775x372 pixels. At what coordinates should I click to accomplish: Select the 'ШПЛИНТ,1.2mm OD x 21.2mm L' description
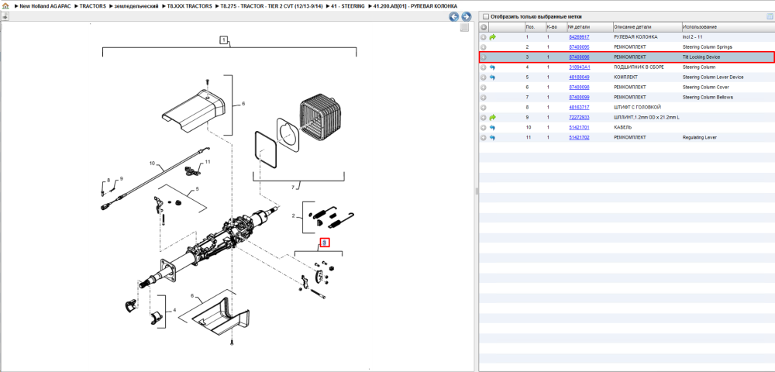tap(646, 118)
